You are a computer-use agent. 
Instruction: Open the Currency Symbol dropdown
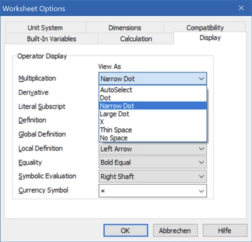coord(152,191)
